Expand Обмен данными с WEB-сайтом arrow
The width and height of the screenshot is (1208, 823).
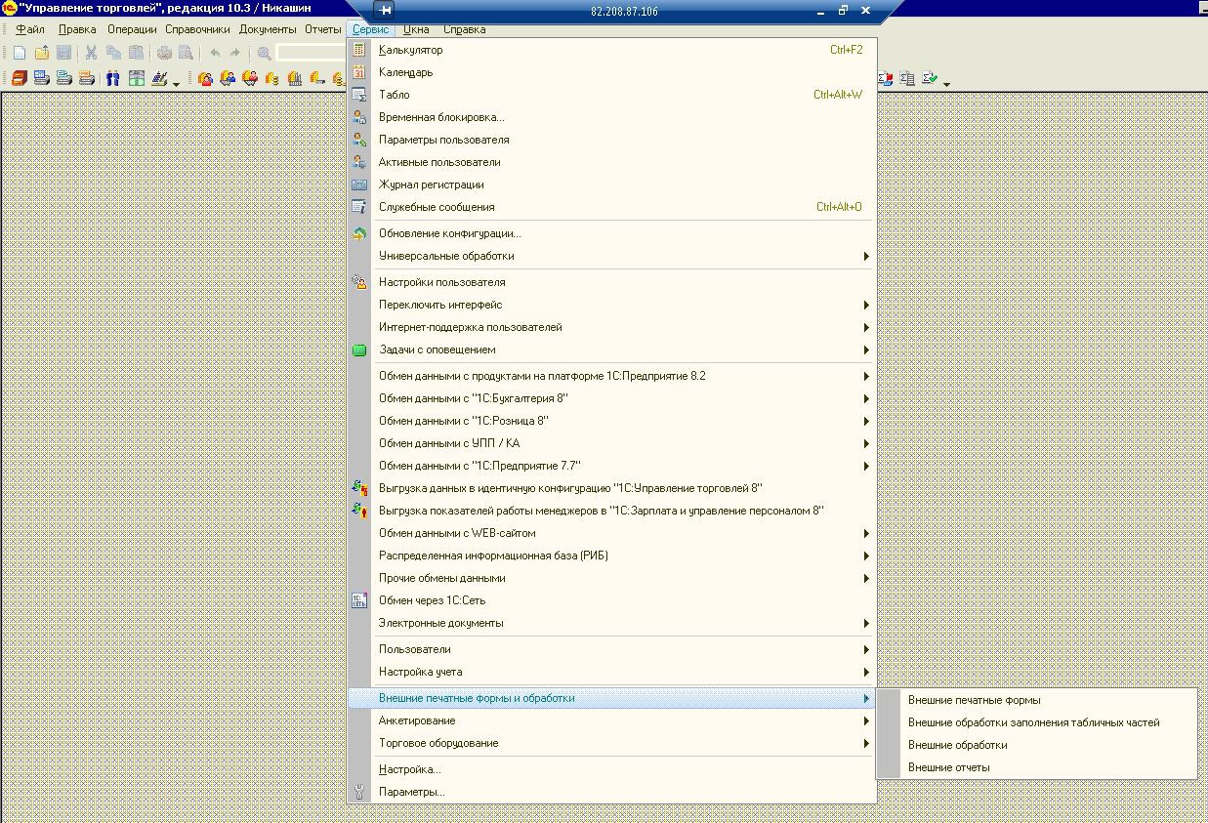(x=866, y=534)
